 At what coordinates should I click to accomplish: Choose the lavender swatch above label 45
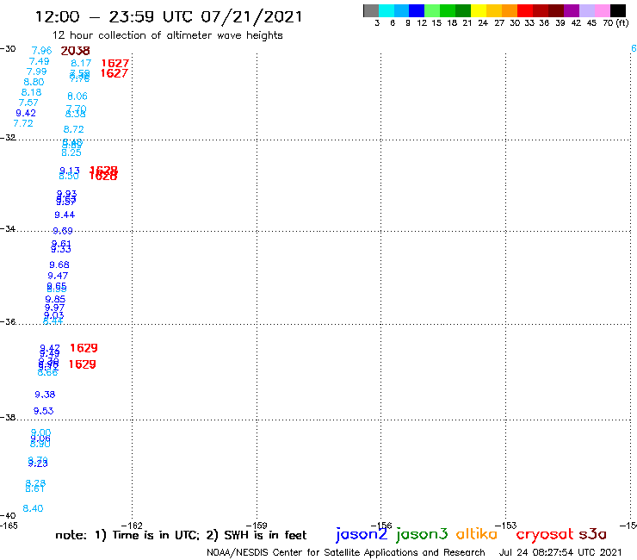586,10
